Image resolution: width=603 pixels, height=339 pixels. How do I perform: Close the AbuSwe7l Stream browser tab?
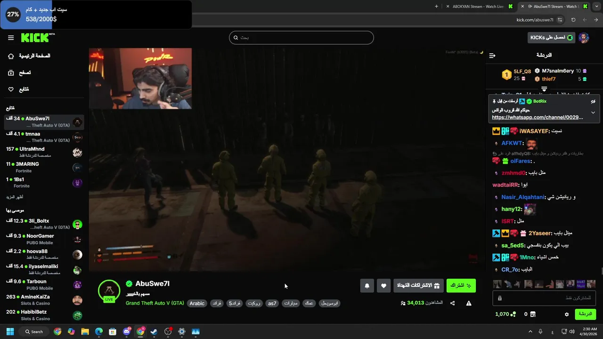[x=522, y=7]
